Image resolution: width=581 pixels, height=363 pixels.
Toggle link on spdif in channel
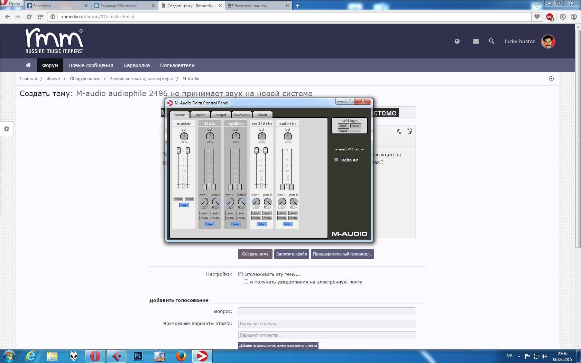236,224
